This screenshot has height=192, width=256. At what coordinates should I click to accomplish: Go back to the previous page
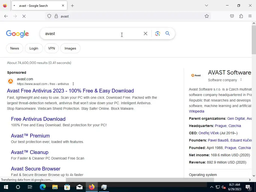click(6, 16)
